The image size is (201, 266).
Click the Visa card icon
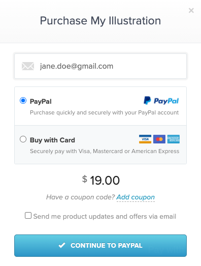point(145,139)
